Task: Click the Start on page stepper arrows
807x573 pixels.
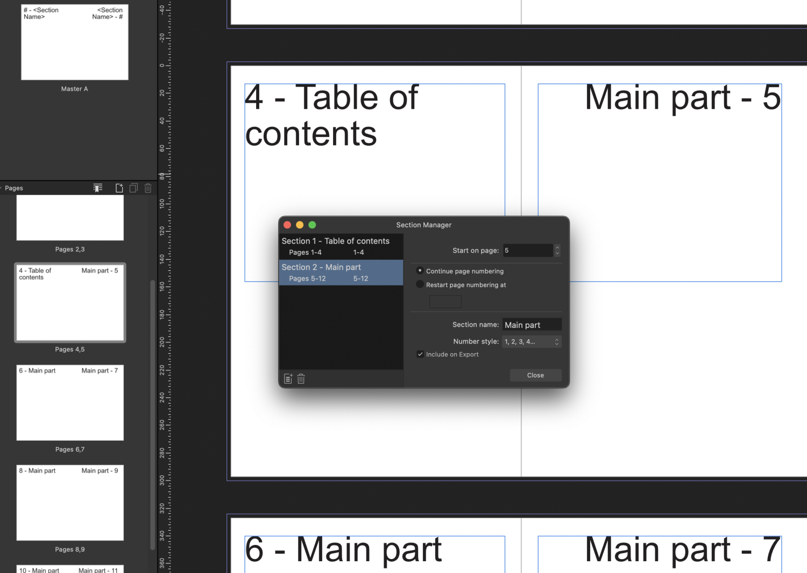Action: [x=557, y=250]
